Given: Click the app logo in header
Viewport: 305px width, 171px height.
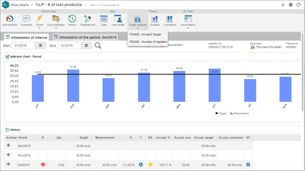Looking at the screenshot, I should point(5,5).
